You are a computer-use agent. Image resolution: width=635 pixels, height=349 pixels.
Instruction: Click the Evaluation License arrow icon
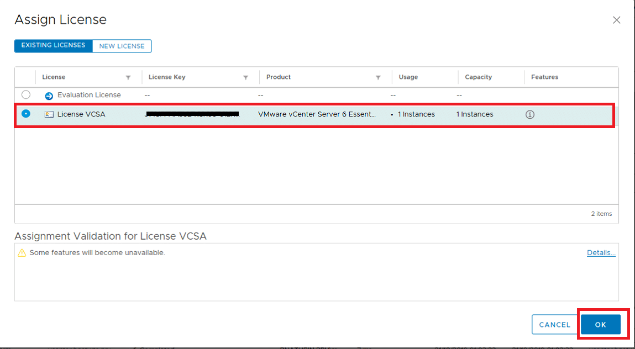click(x=49, y=96)
